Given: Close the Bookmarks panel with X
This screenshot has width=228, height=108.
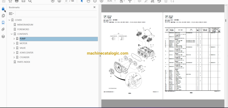Looking at the screenshot, I should click(94, 7).
